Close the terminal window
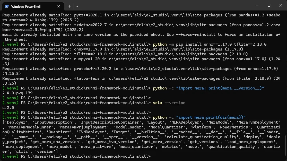This screenshot has width=287, height=161. (x=281, y=6)
